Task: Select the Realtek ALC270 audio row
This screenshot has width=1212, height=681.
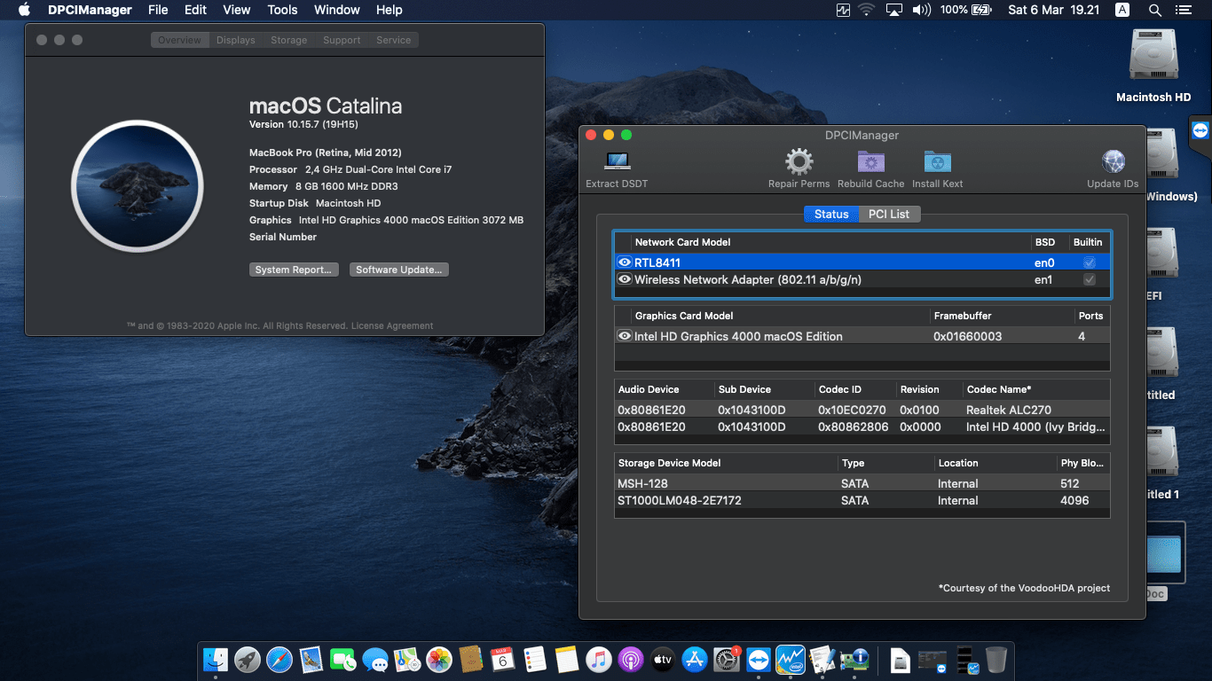Action: click(862, 410)
